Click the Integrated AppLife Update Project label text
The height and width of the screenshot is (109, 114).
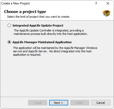(38, 25)
